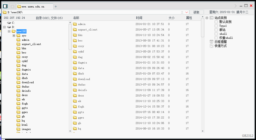Select the Type1 category

point(223,26)
